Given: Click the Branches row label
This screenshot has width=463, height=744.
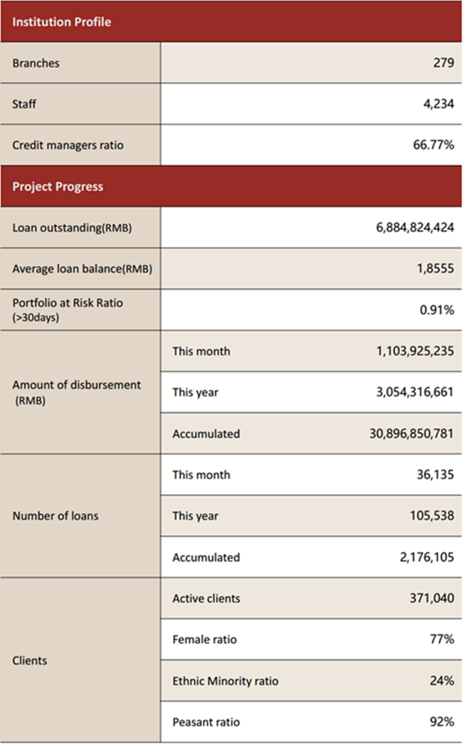Looking at the screenshot, I should point(36,63).
